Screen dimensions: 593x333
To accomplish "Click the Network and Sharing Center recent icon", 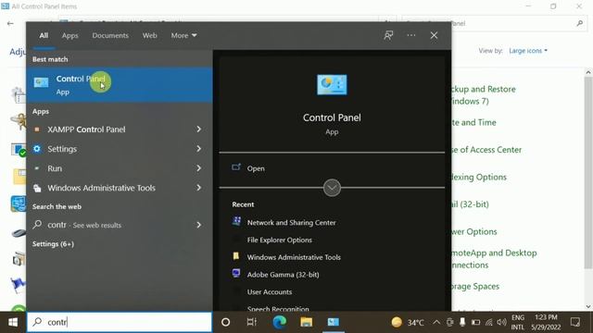I will coord(236,222).
